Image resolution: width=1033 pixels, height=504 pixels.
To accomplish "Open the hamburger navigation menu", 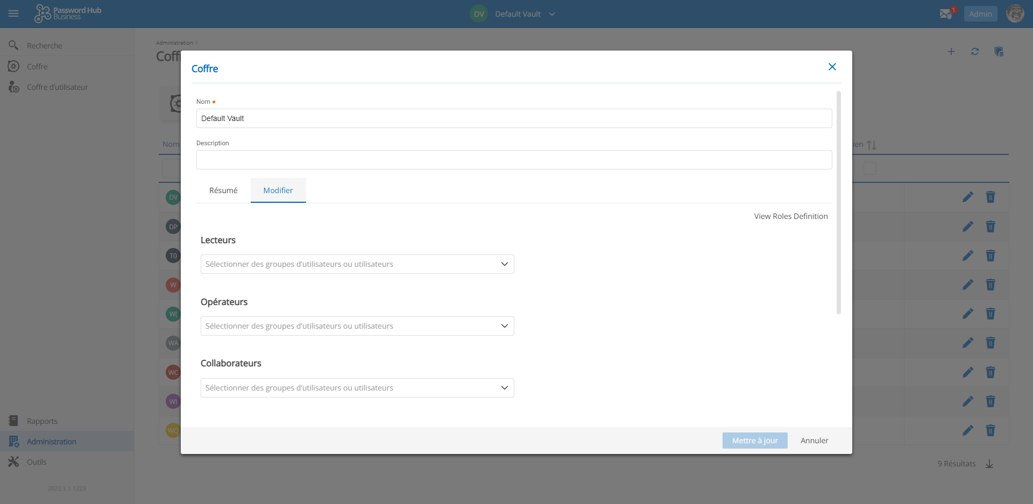I will click(x=13, y=13).
